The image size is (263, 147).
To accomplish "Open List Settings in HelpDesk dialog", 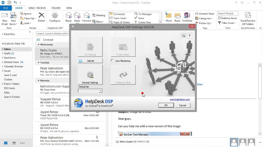I will (90, 47).
